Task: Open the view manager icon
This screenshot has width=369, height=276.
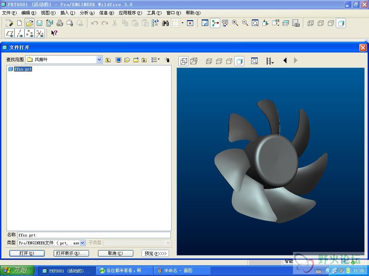Action: coord(295,23)
